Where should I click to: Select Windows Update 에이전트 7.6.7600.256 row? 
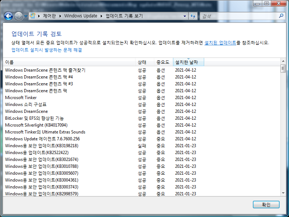[142, 139]
